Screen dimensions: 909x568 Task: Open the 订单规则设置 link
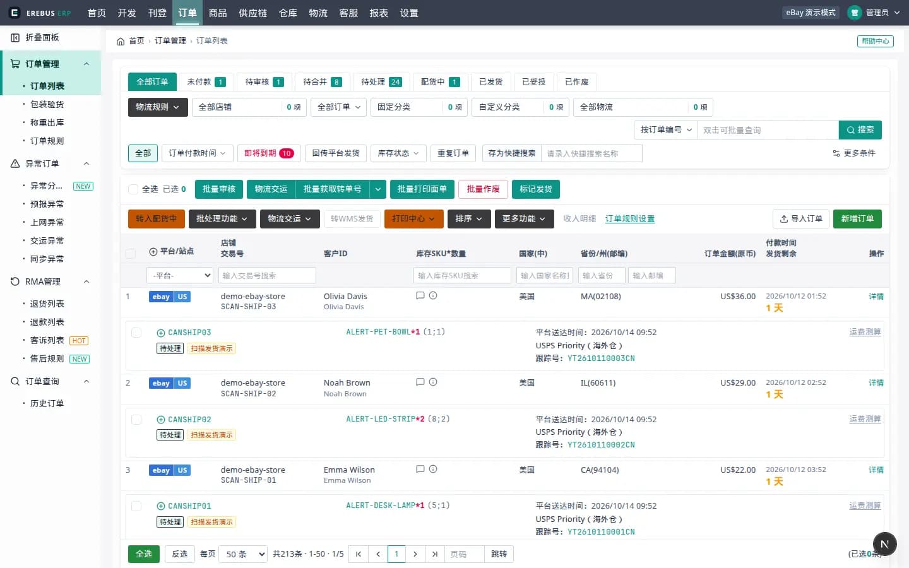[630, 219]
